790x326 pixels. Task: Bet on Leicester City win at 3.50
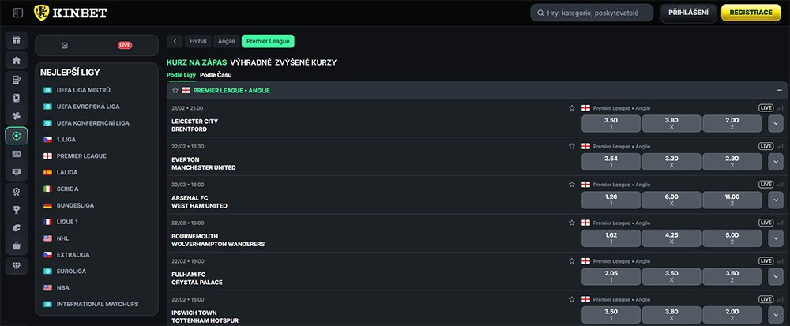click(611, 124)
